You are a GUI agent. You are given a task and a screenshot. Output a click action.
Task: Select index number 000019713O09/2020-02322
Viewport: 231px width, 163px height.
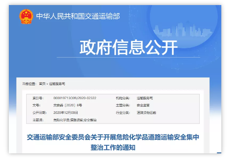75,98
